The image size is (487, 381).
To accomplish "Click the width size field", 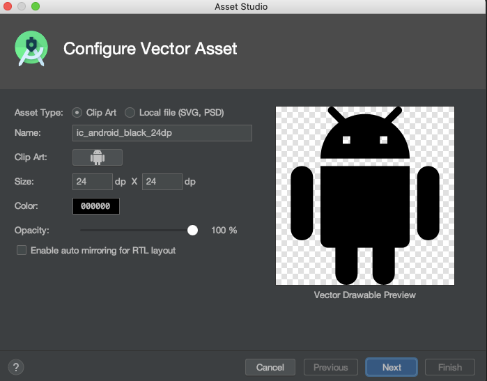I will pos(93,182).
